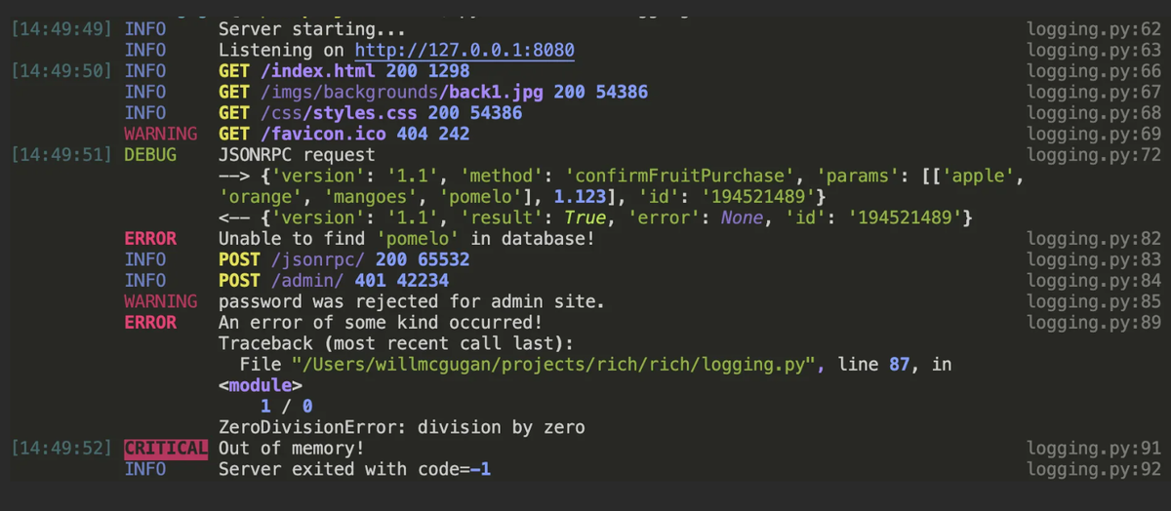
Task: Click the logging.py:69 source reference
Action: [x=1095, y=134]
